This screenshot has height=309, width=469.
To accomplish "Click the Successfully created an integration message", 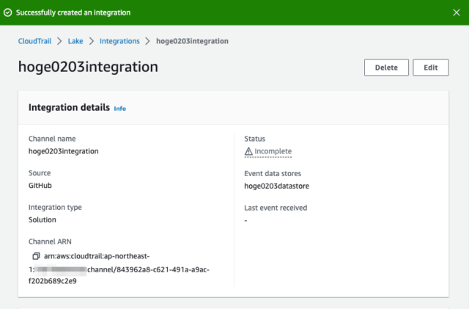I will (73, 12).
